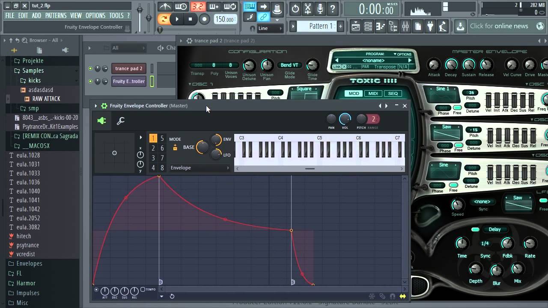Open the playlist view button

tap(355, 27)
